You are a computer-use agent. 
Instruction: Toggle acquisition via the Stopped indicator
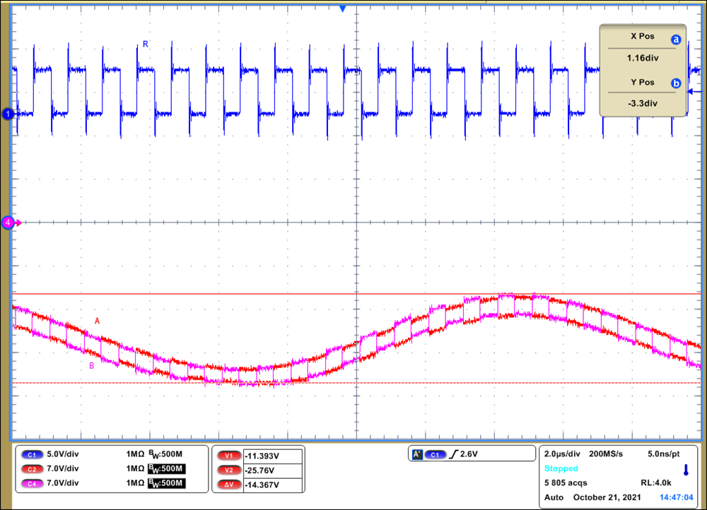[x=561, y=468]
